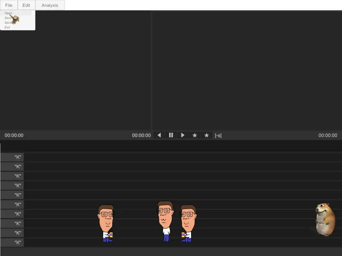The height and width of the screenshot is (256, 342).
Task: Choose the Save entry directly below Open
Action: click(x=8, y=18)
